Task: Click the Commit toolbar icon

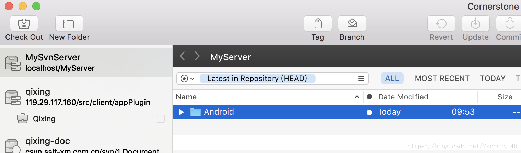Action: click(509, 24)
